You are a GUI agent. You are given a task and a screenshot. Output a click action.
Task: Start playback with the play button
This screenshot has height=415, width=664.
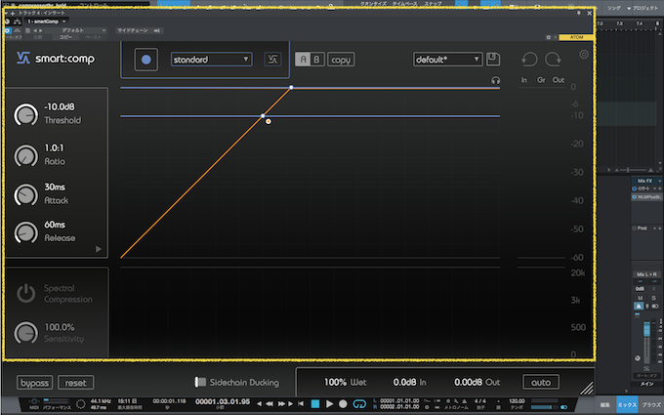click(x=329, y=404)
